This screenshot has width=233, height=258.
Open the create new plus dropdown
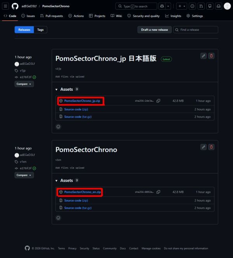click(182, 6)
